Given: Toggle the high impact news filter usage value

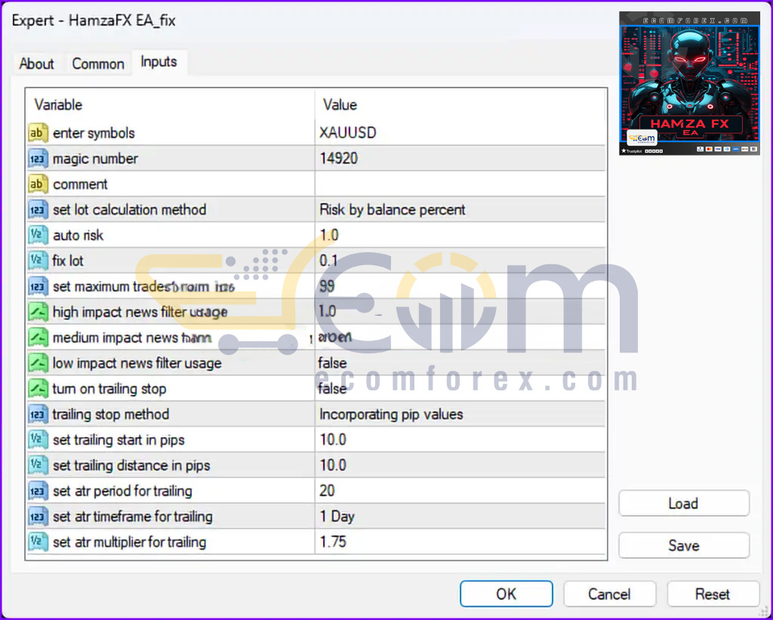Looking at the screenshot, I should click(460, 312).
